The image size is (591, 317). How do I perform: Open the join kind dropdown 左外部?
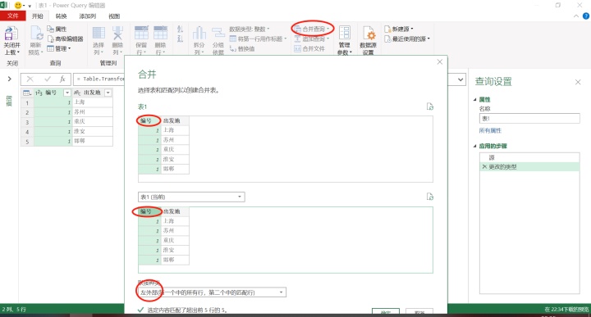(212, 292)
